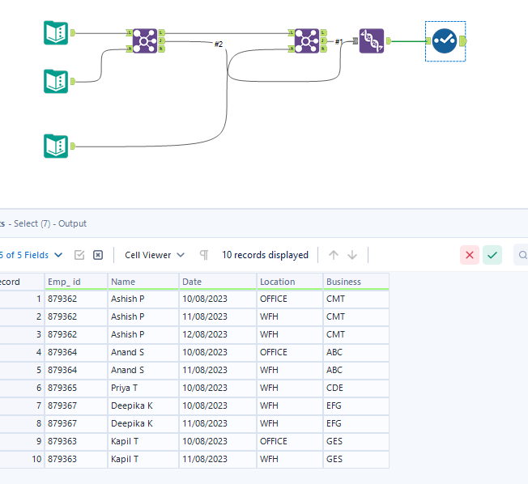Click the Location column header
528x484 pixels.
point(290,282)
